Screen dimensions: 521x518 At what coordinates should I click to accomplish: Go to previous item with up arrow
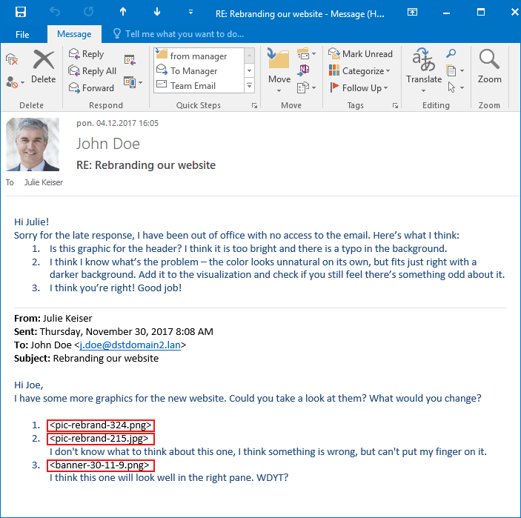click(x=123, y=12)
